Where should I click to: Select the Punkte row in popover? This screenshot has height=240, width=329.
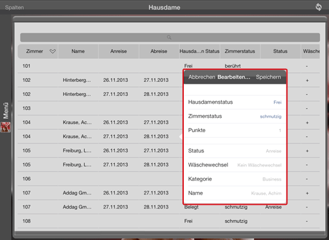click(x=235, y=131)
